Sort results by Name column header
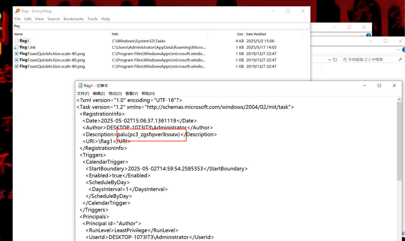This screenshot has width=405, height=241. tap(62, 34)
